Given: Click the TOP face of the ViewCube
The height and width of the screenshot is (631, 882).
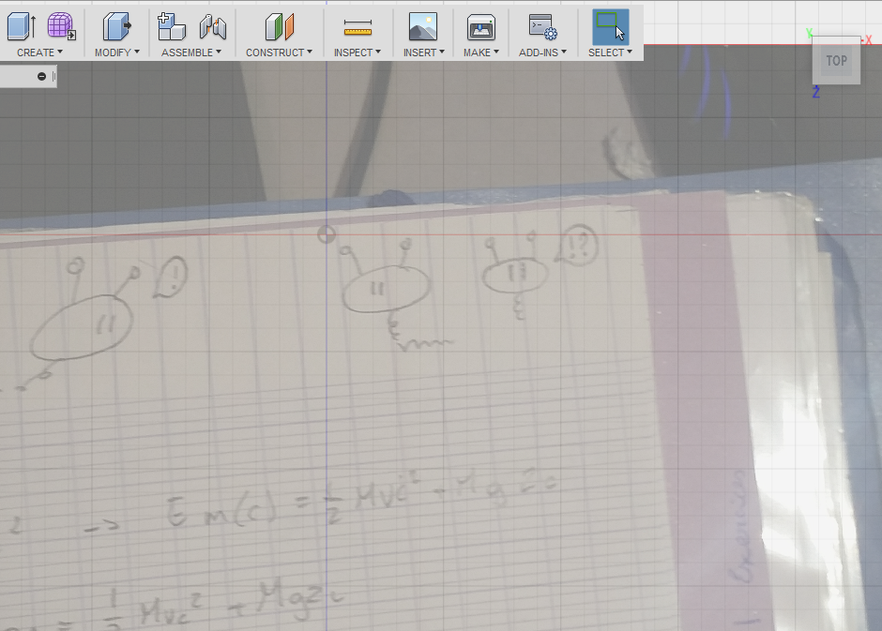Looking at the screenshot, I should pos(836,61).
